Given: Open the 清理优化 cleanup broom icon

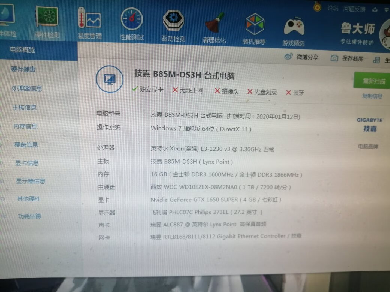Looking at the screenshot, I should click(x=214, y=28).
